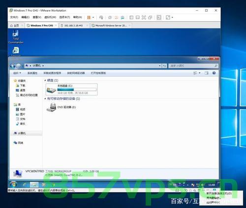This screenshot has width=246, height=208.
Task: Switch to the 主页 home tab
Action: click(x=15, y=26)
